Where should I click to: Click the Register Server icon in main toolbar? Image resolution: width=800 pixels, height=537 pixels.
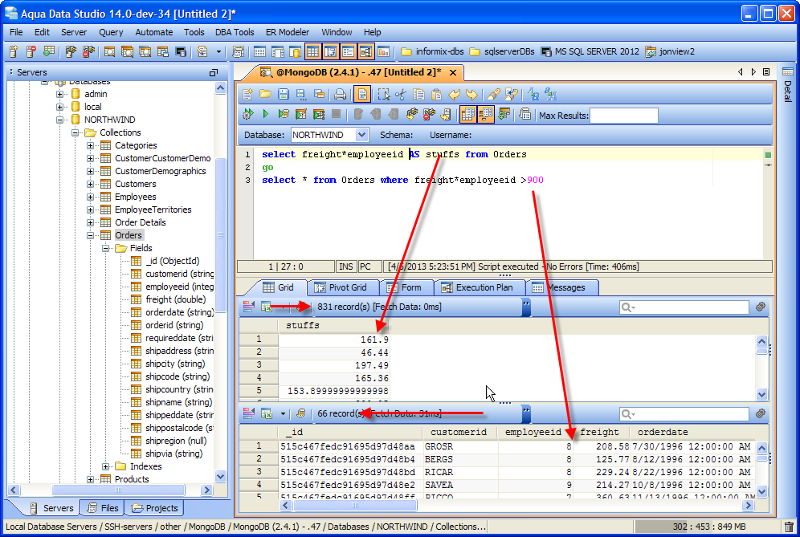tap(14, 51)
